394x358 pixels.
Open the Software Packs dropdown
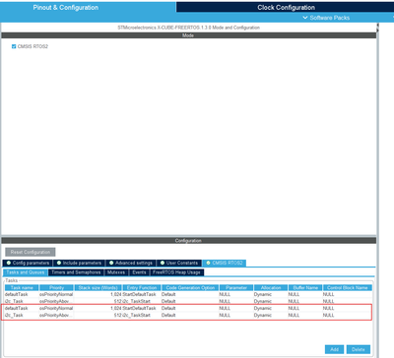pyautogui.click(x=326, y=18)
